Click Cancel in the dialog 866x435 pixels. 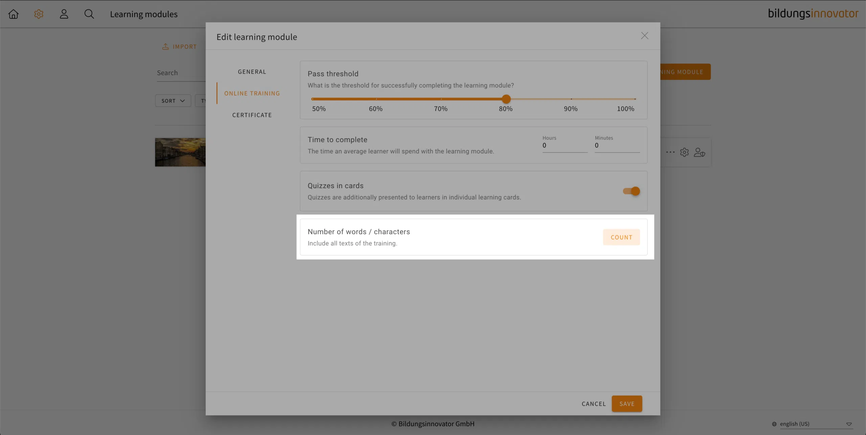point(594,404)
